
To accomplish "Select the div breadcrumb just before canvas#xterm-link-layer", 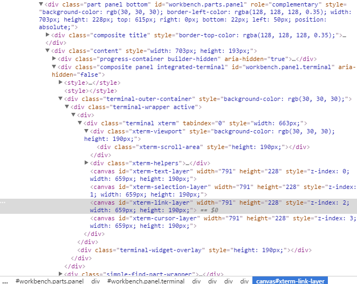I will [244, 281].
